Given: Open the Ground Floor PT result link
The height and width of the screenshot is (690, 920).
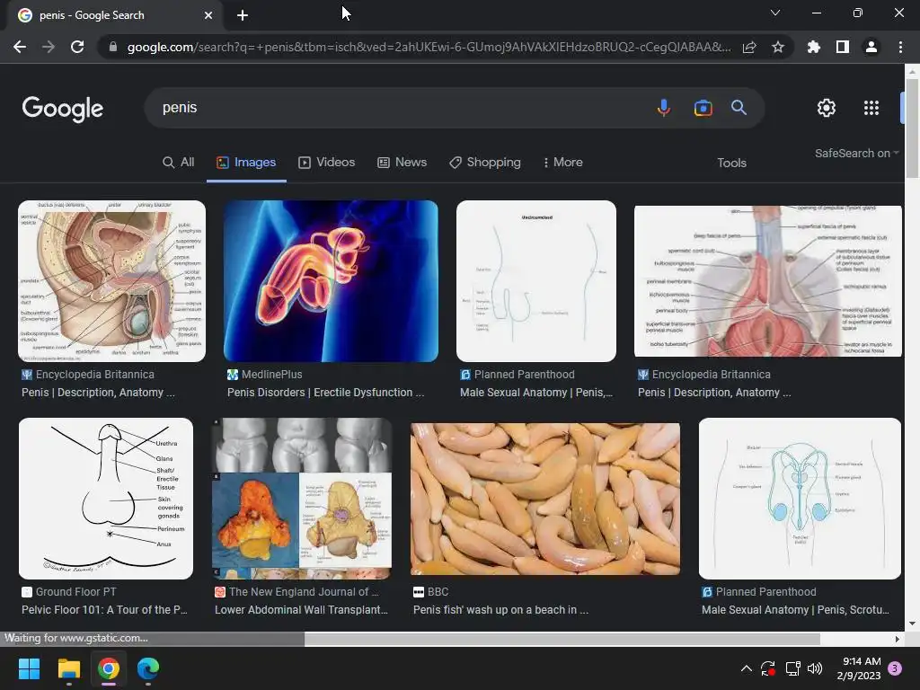Looking at the screenshot, I should point(104,610).
